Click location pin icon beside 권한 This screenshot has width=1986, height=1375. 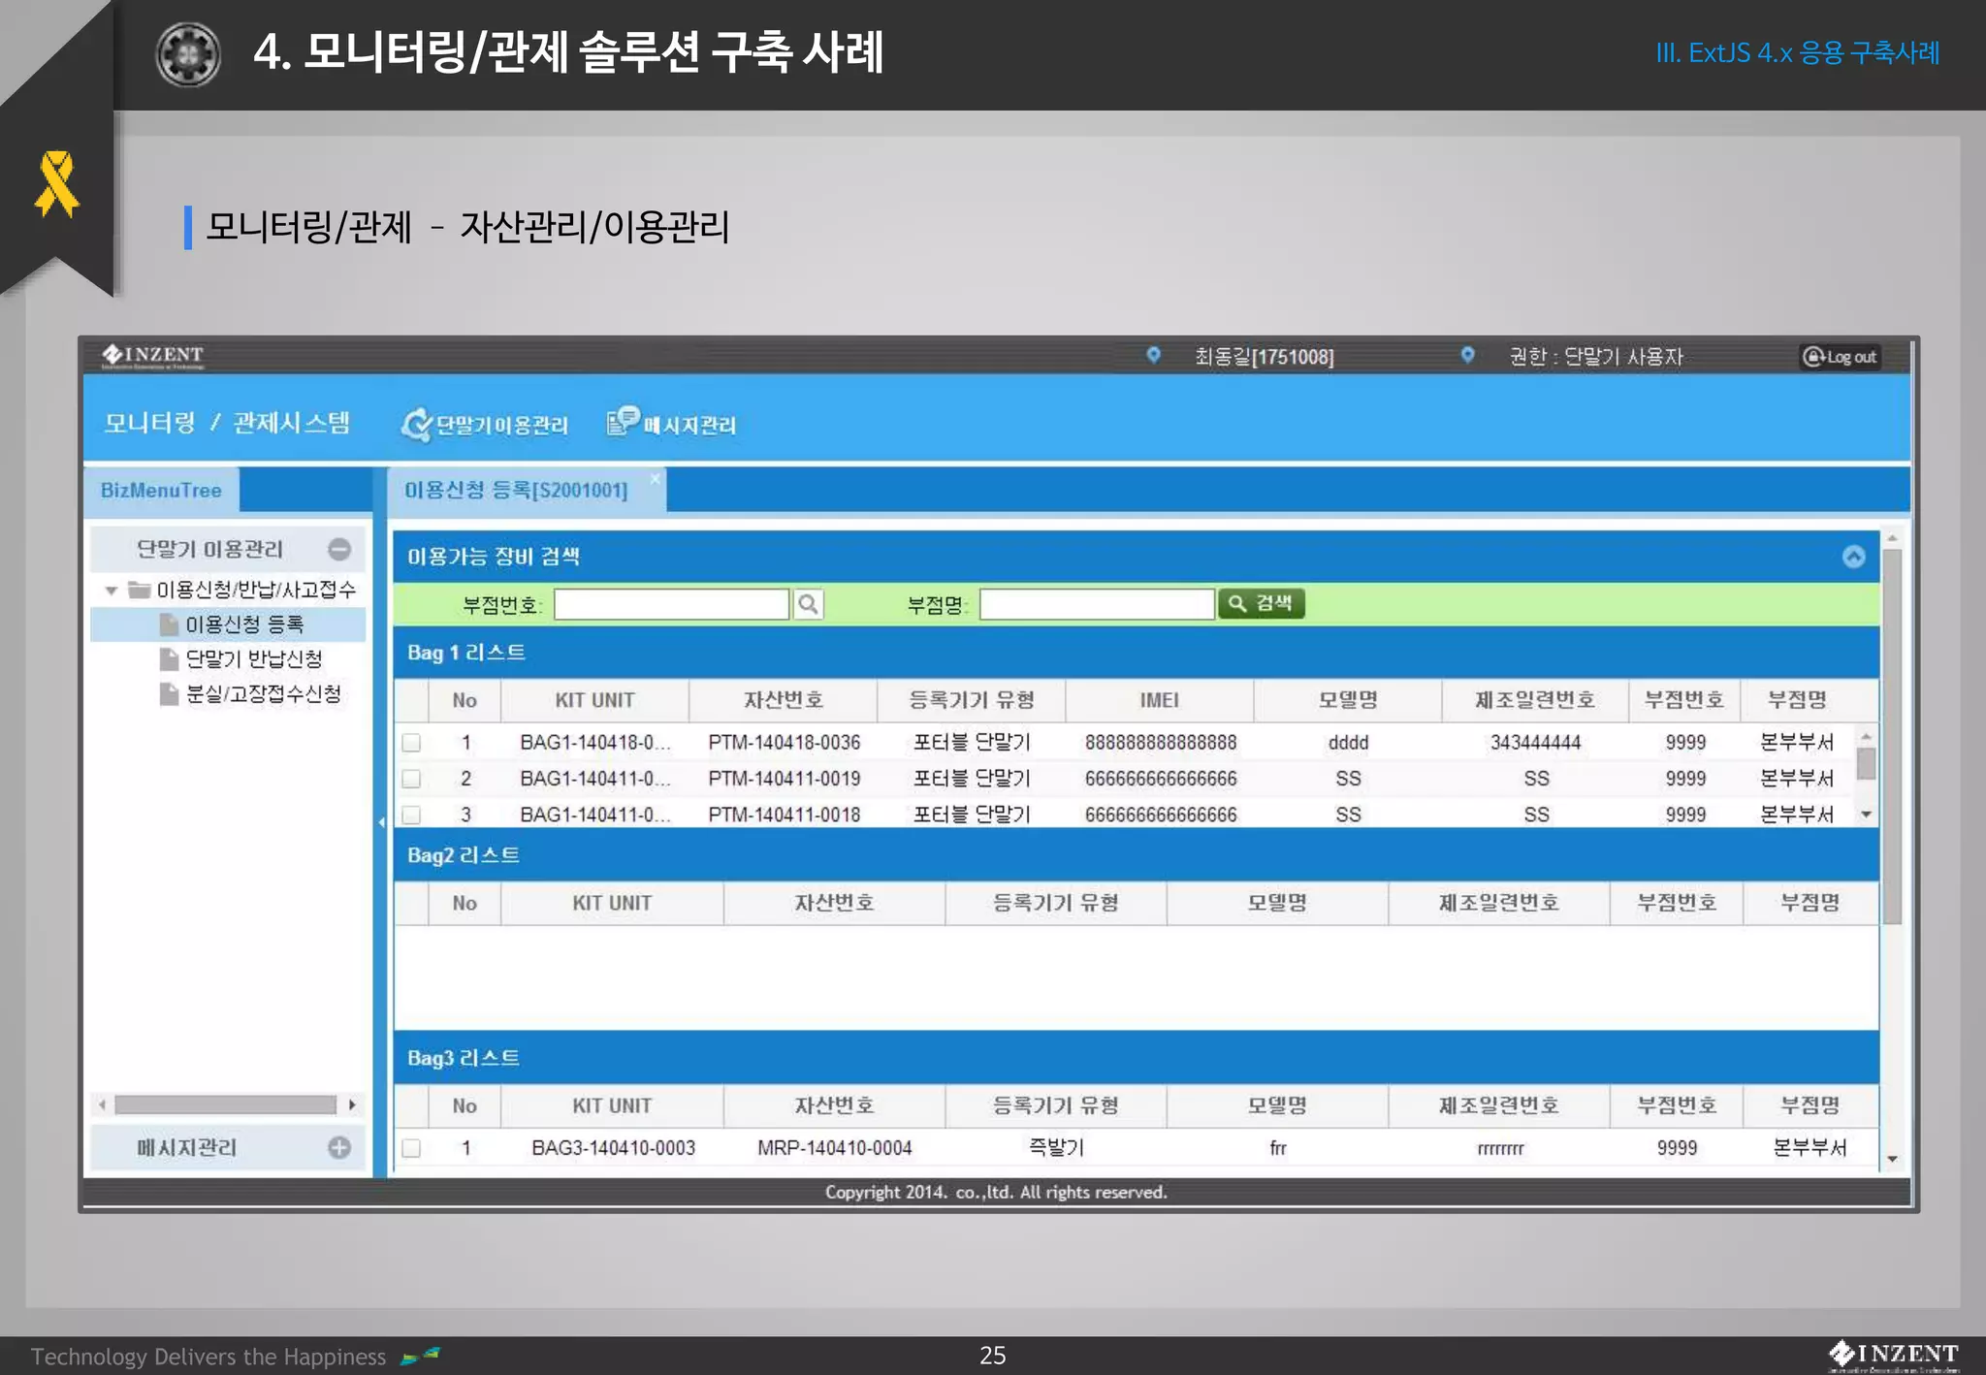(1467, 355)
